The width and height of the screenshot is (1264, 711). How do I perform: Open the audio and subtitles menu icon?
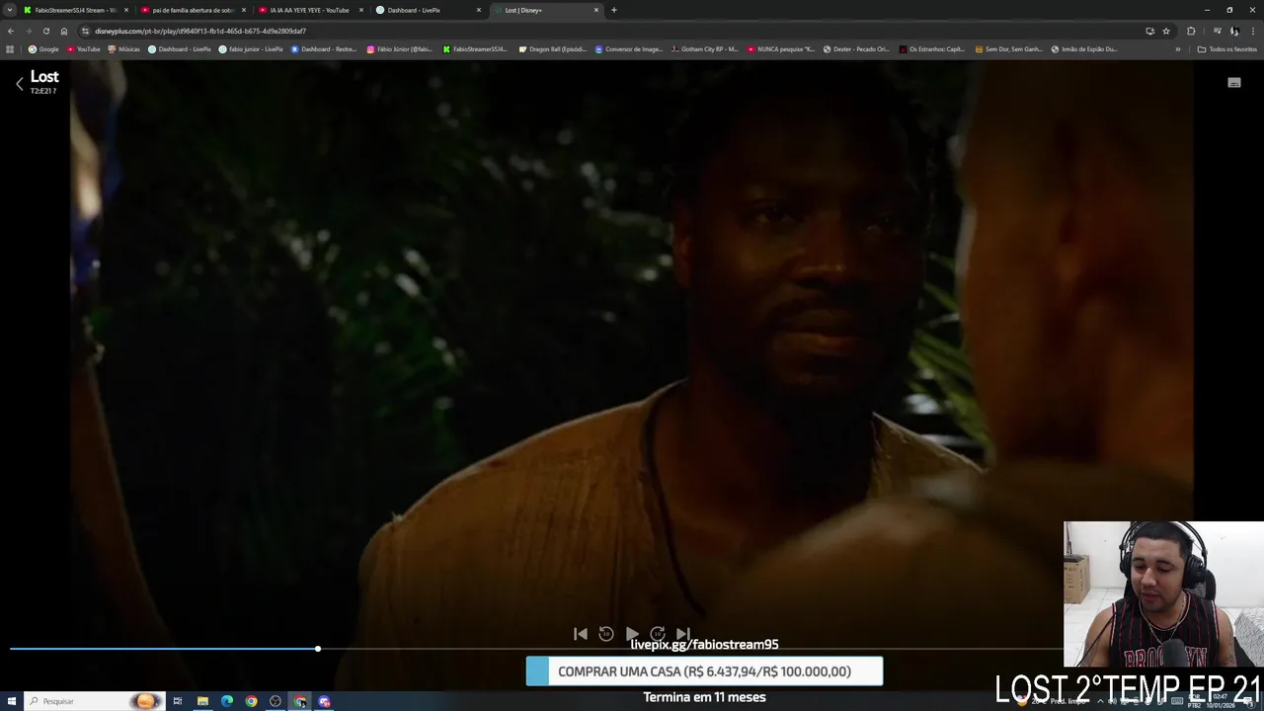point(1233,83)
